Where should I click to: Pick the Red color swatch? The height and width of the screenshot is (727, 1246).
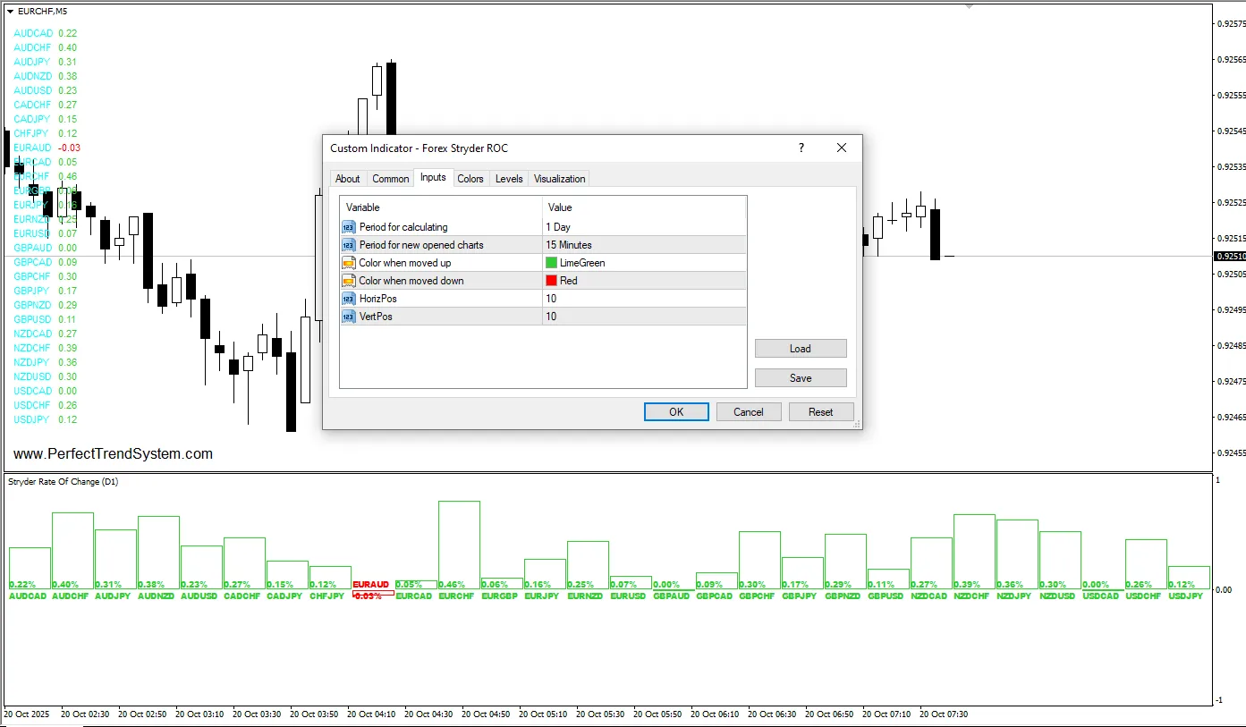point(552,281)
